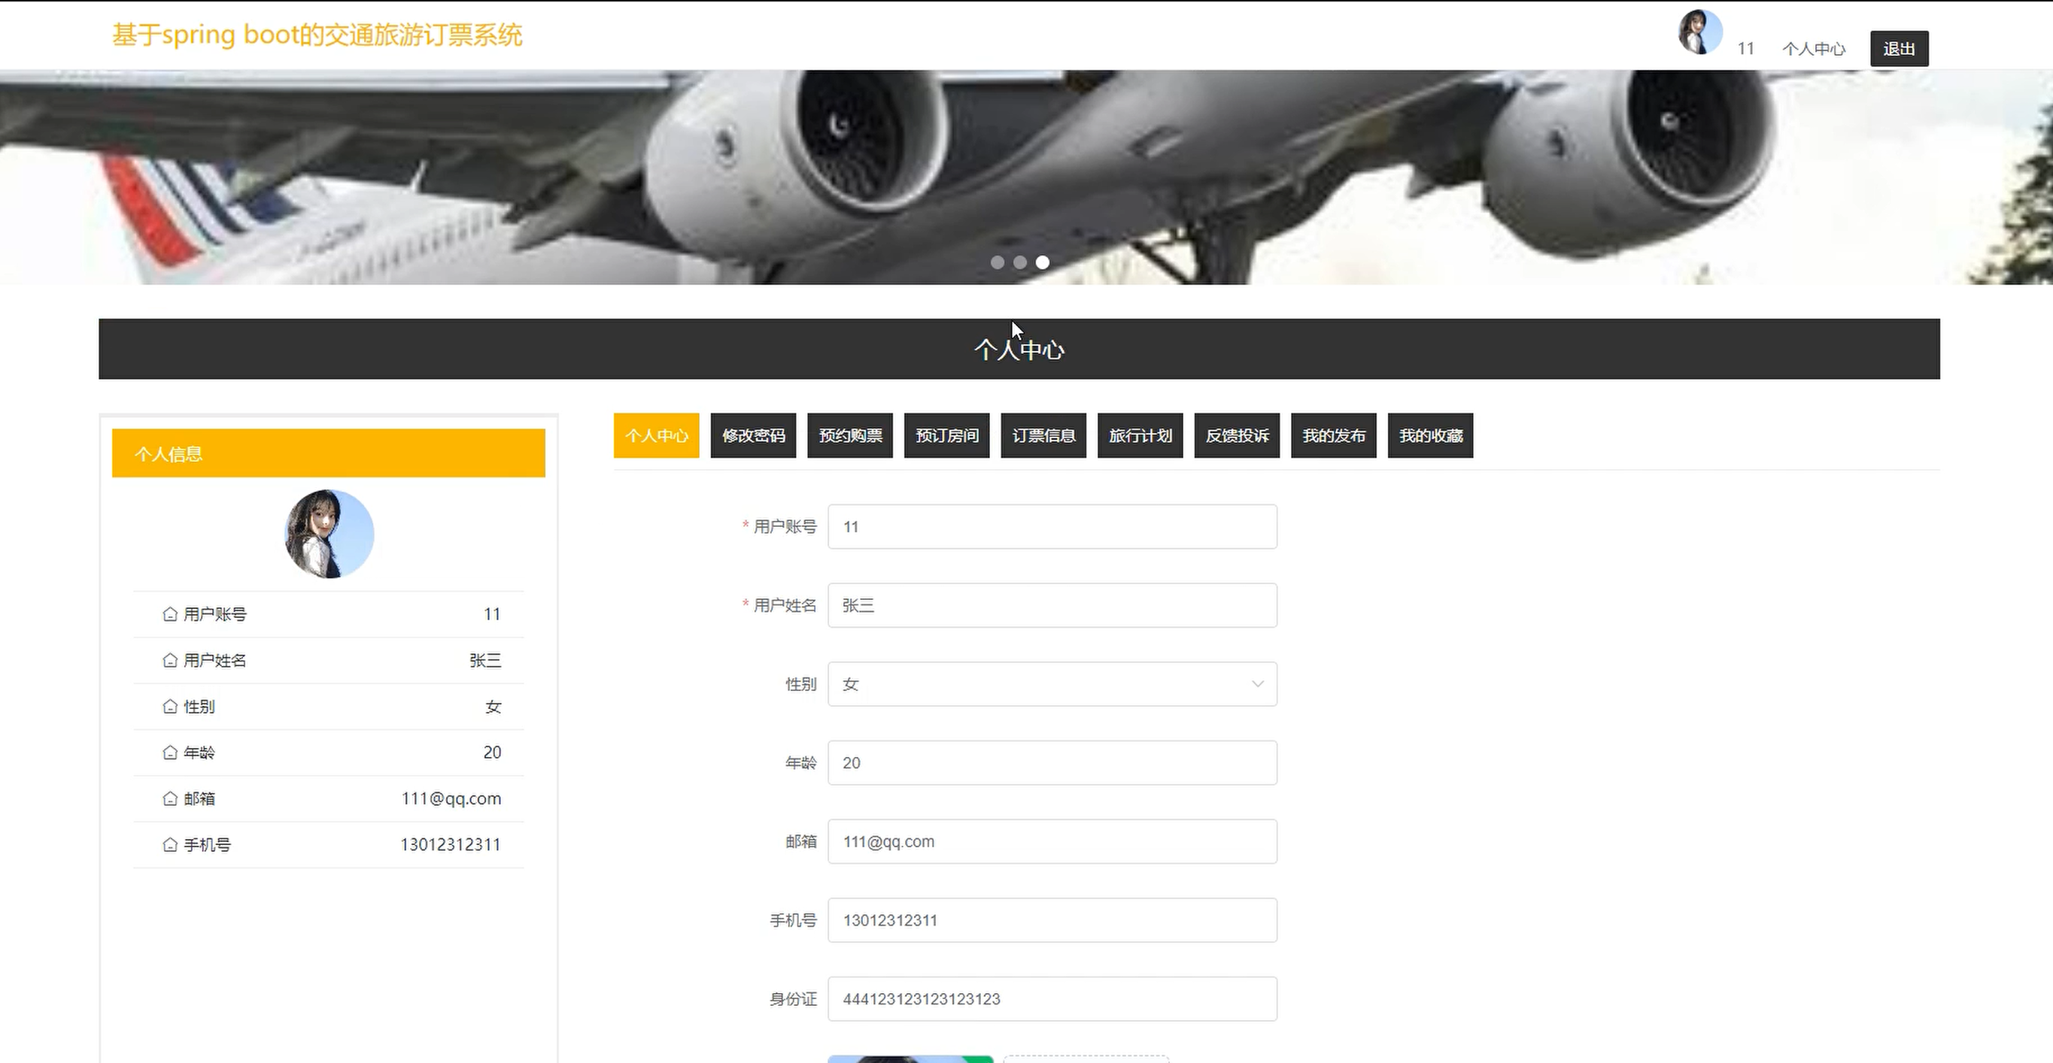The width and height of the screenshot is (2053, 1063).
Task: Focus the 用户账号 input field
Action: pos(1052,526)
